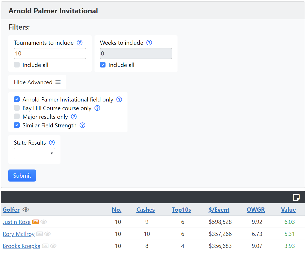Open the State Results dropdown
The image size is (305, 254).
35,154
